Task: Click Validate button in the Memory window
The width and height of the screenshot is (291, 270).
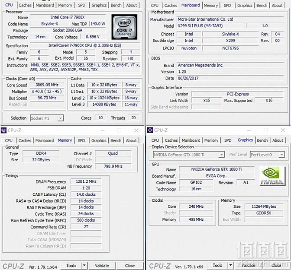Action: pos(102,266)
